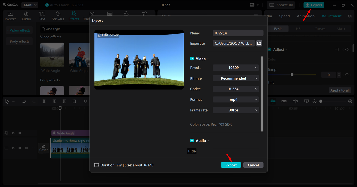Open the Format mp4 dropdown
This screenshot has width=357, height=187.
point(236,99)
